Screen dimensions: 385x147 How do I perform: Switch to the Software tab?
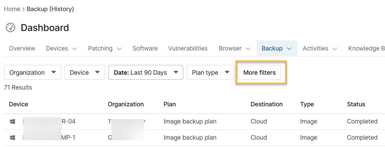(x=145, y=48)
